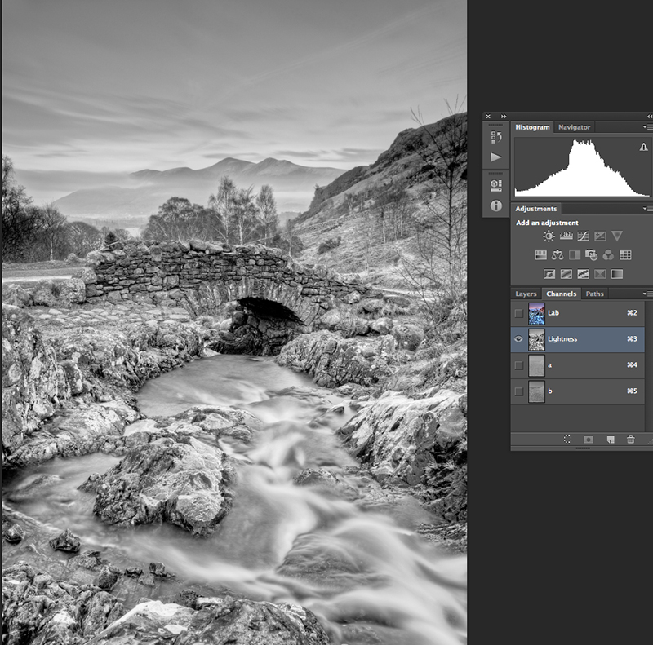Open the Adjustments panel menu

click(646, 208)
